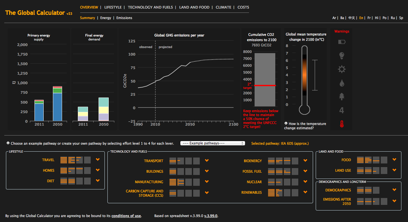Screen dimensions: 408x222
Task: Set Diet lever to level 3
Action: [x=79, y=181]
